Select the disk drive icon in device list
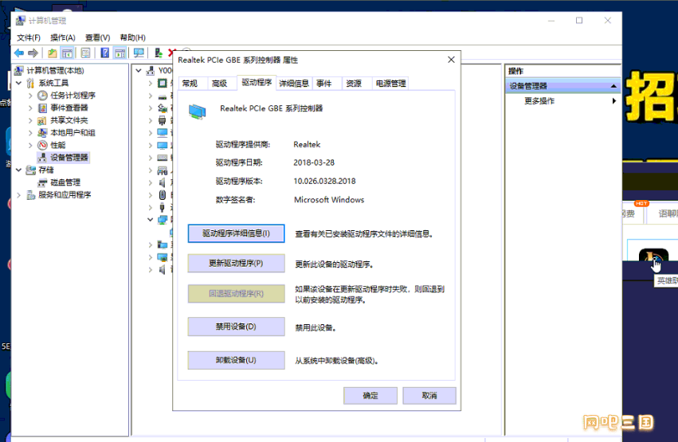678x442 pixels. pyautogui.click(x=163, y=96)
